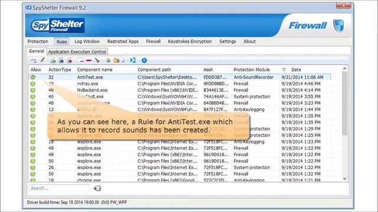Click allow icon on the 1:25 PM row
This screenshot has width=378, height=212.
pos(33,135)
